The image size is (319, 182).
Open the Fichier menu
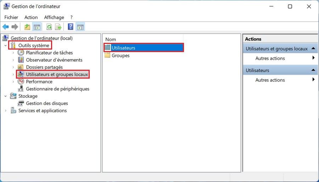coord(11,17)
